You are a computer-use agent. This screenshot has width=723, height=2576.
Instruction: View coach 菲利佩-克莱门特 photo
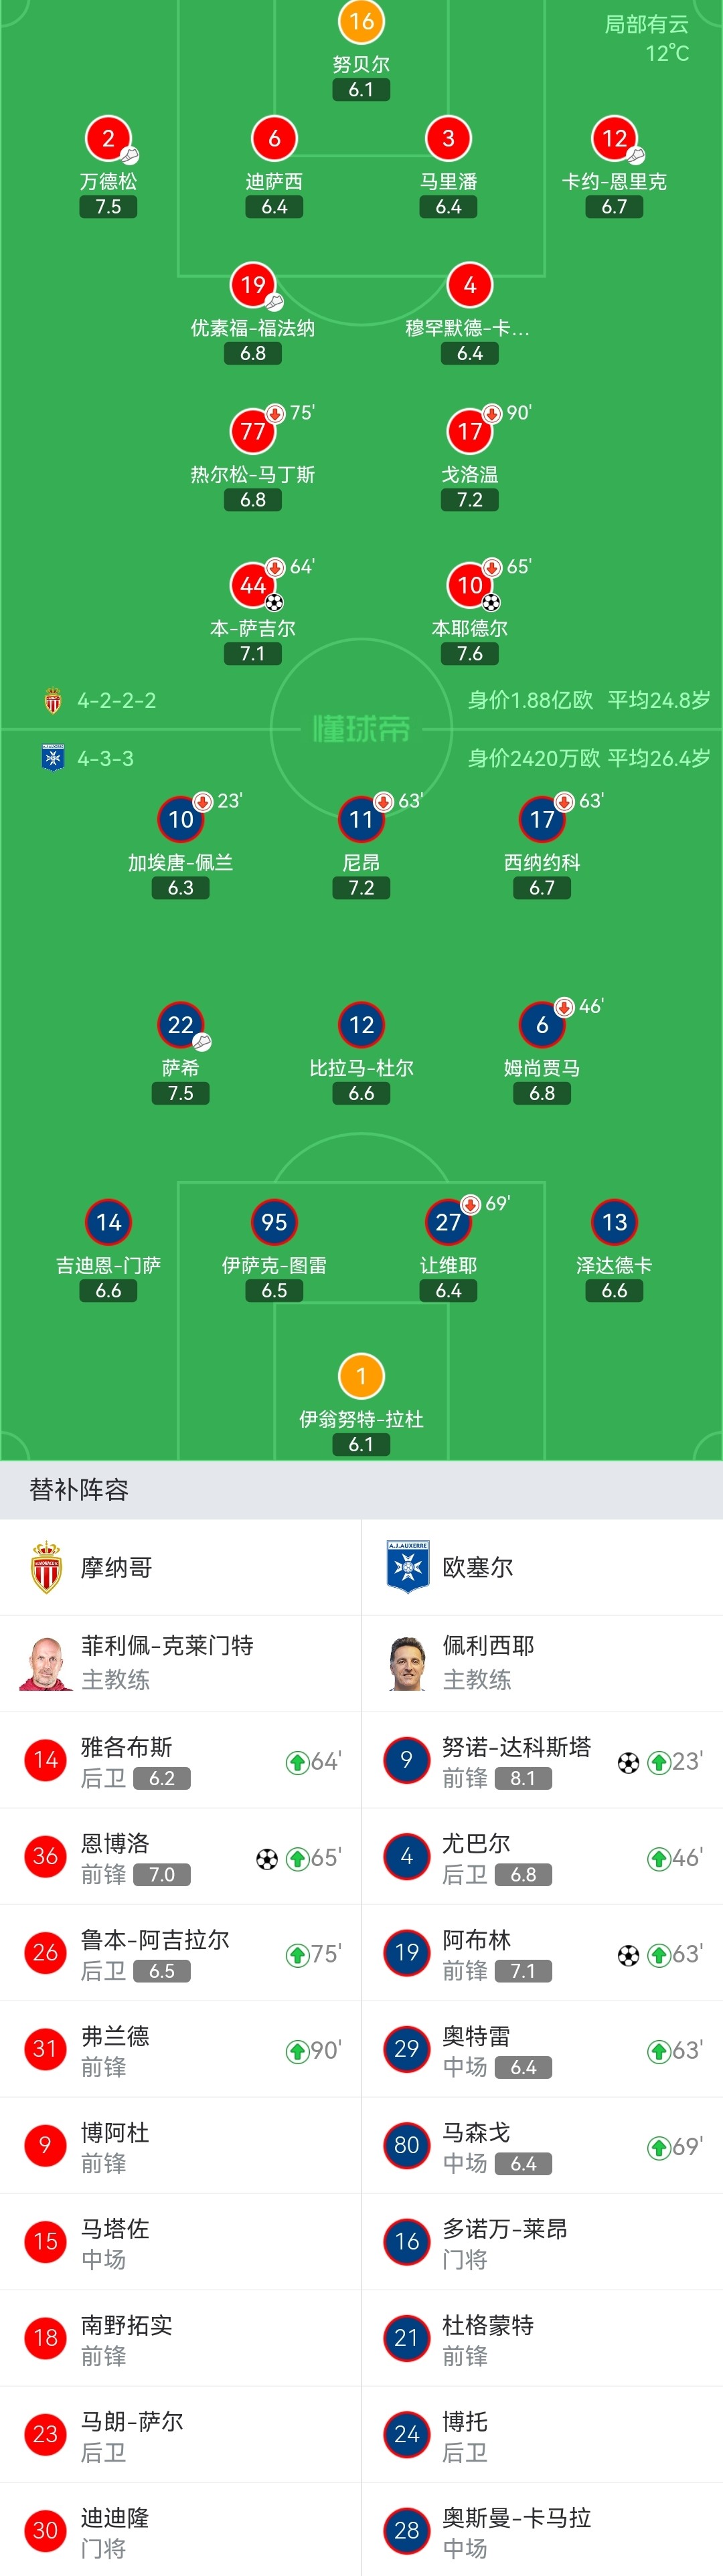click(46, 1663)
